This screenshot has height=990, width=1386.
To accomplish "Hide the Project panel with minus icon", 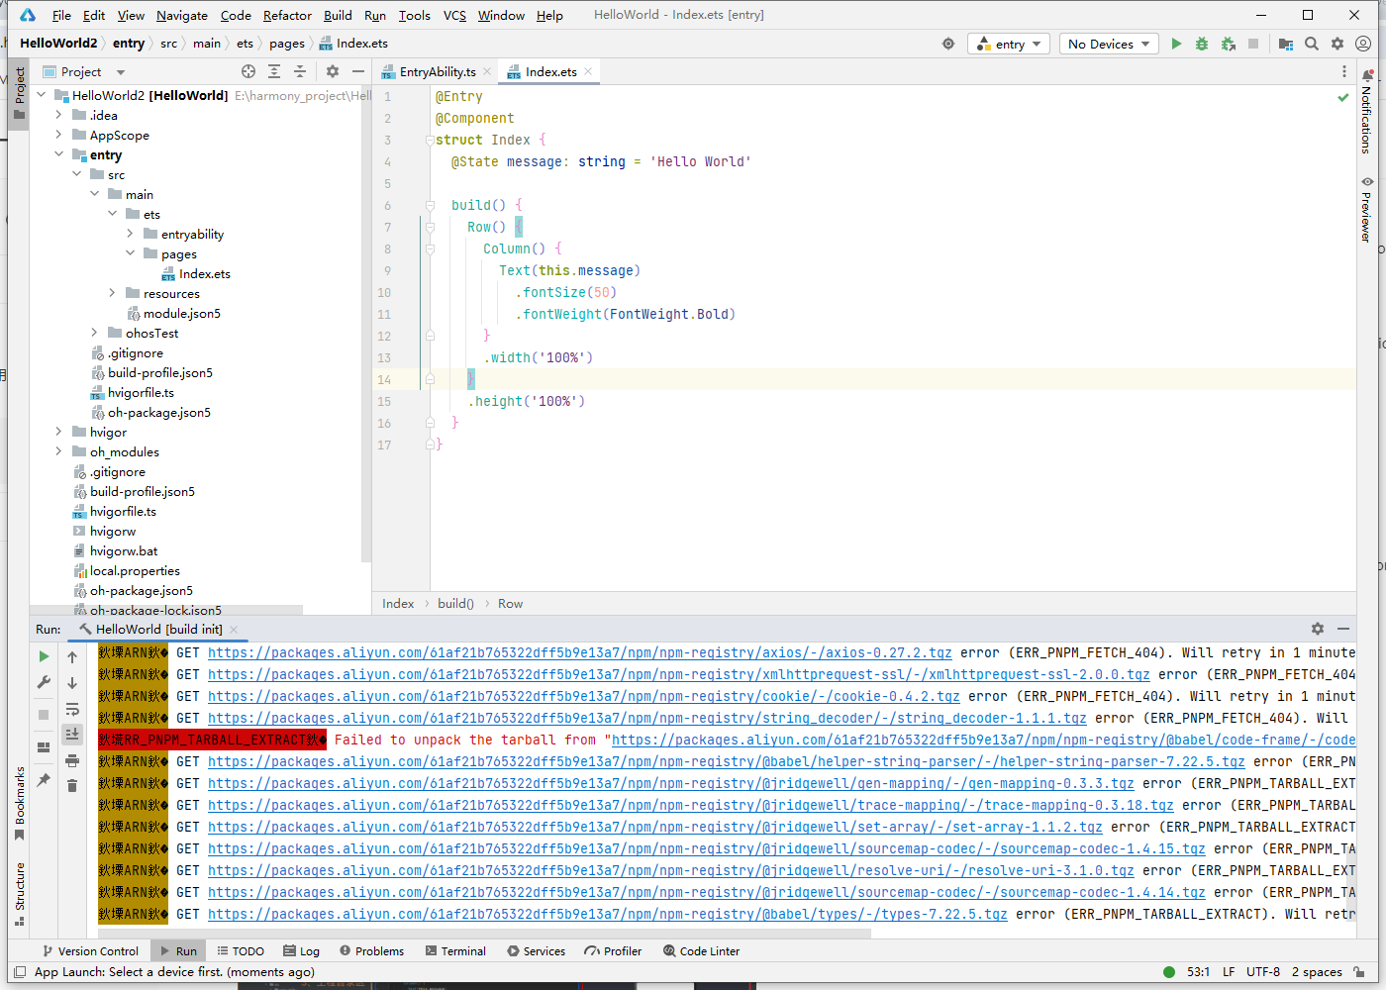I will point(358,71).
